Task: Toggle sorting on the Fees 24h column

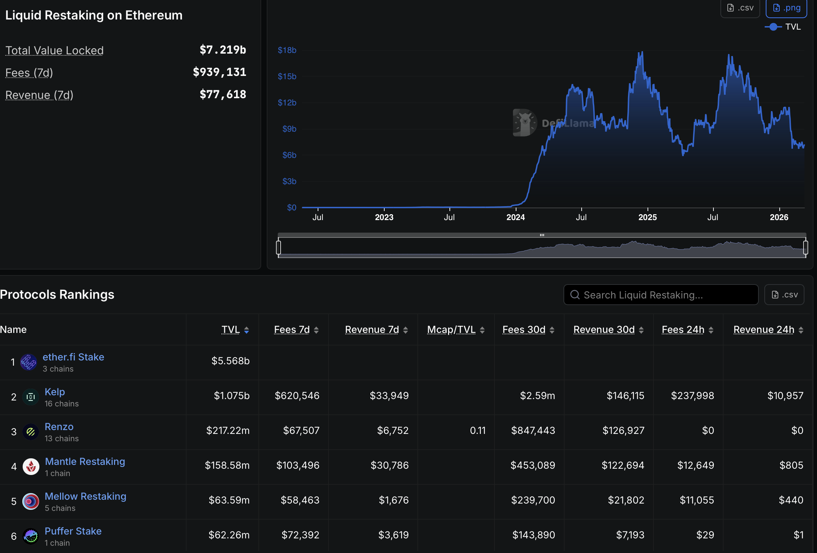Action: (712, 330)
